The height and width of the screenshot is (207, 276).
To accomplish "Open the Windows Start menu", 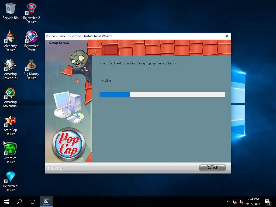I will (x=6, y=202).
